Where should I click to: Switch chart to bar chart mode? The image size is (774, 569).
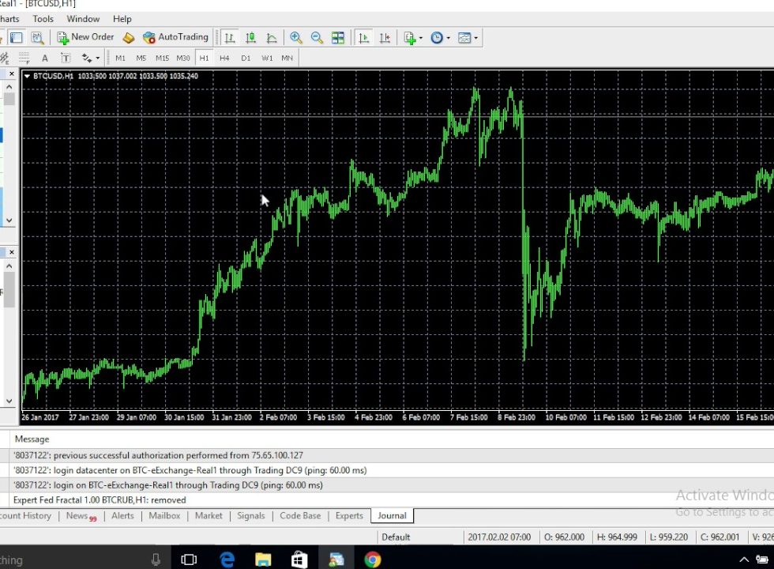pos(230,38)
